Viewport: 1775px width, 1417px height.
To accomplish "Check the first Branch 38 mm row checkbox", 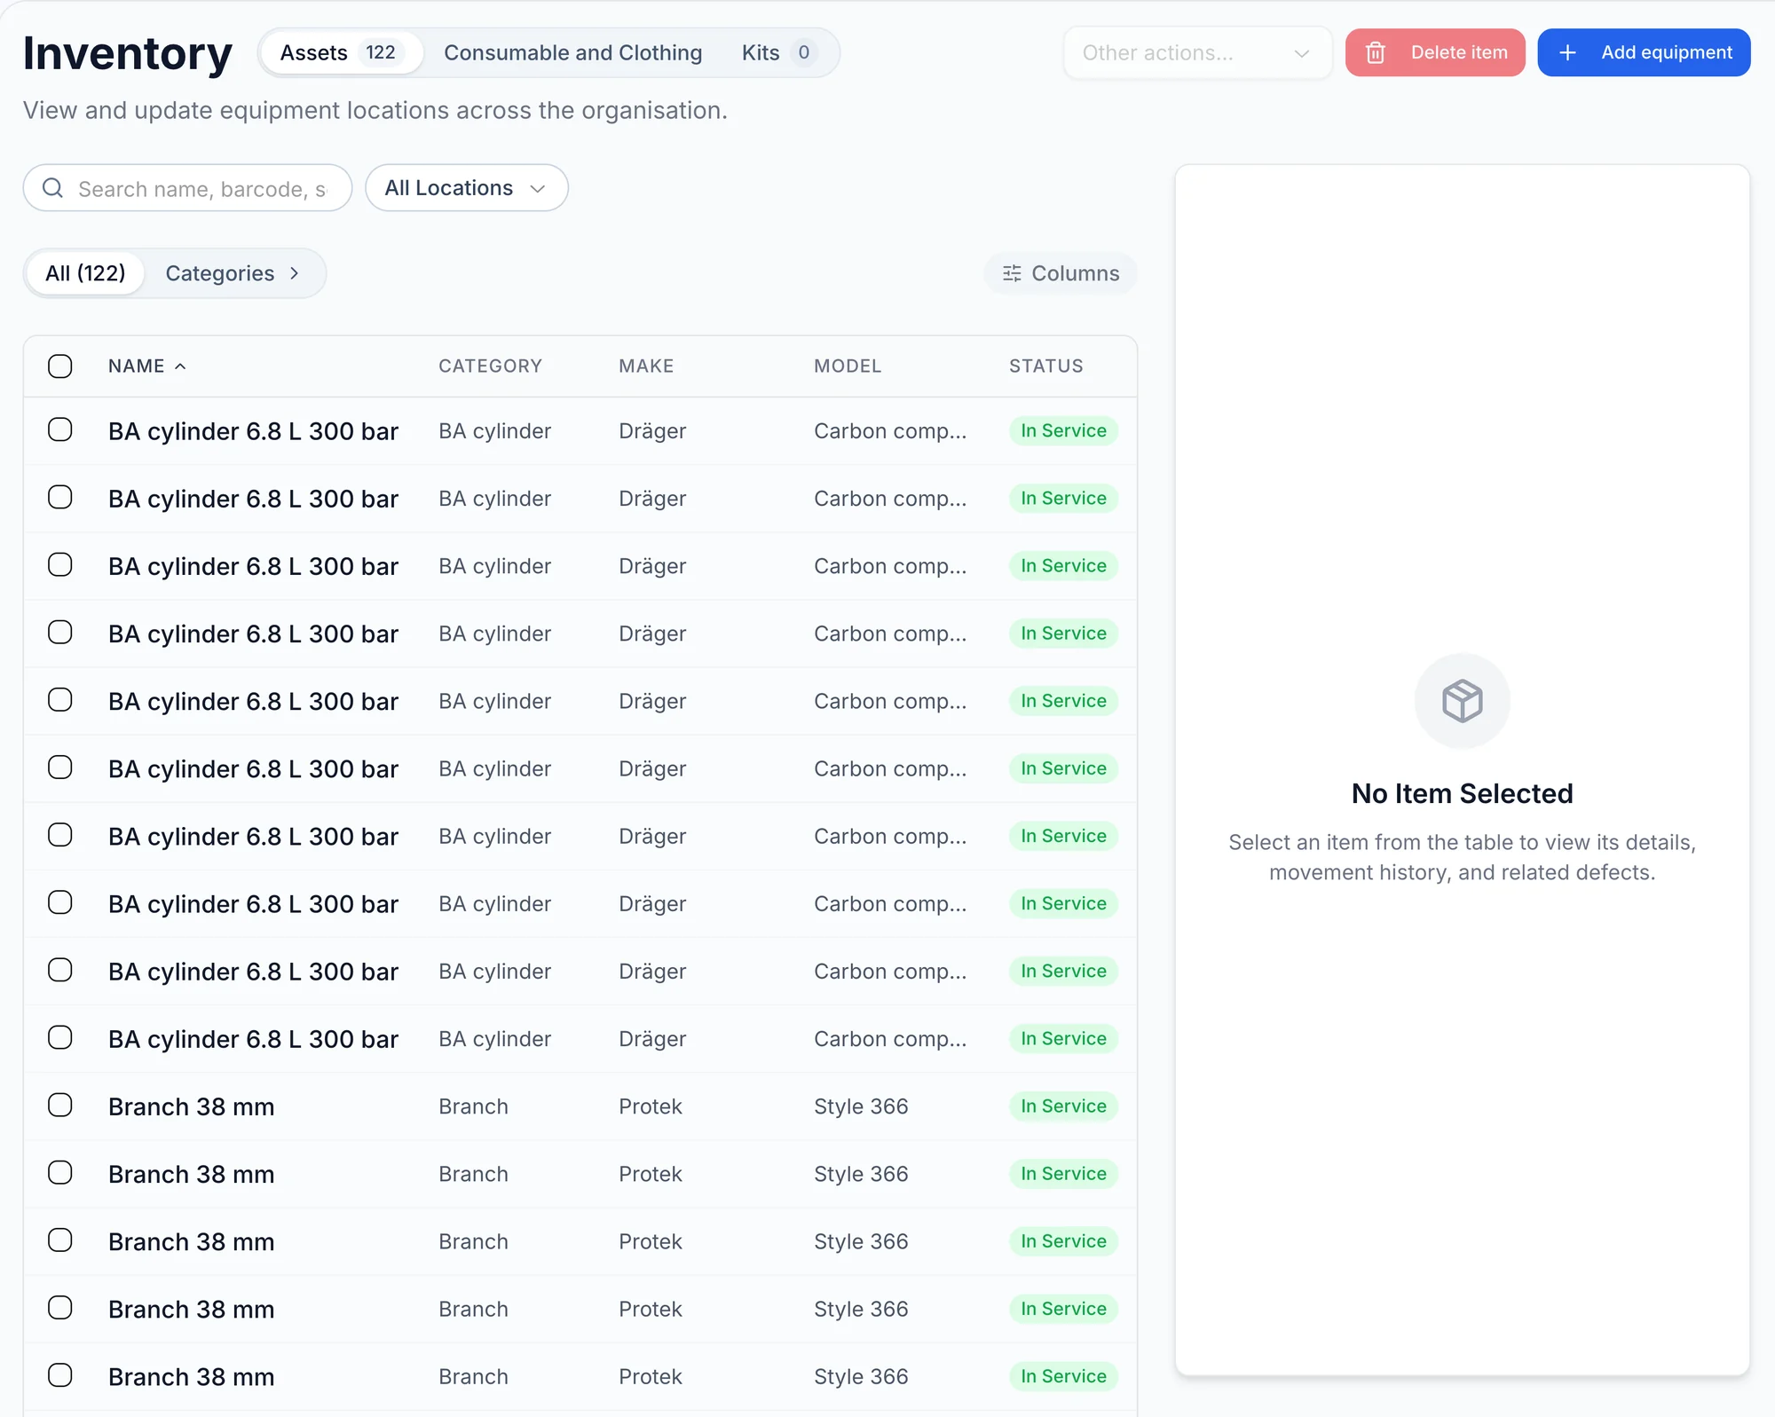I will [60, 1106].
